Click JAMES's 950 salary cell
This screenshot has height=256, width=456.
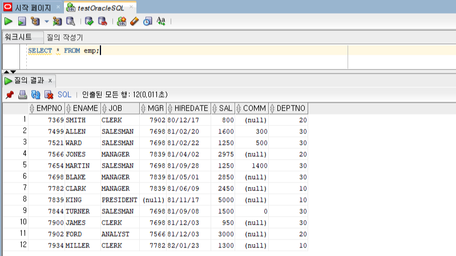coord(223,223)
